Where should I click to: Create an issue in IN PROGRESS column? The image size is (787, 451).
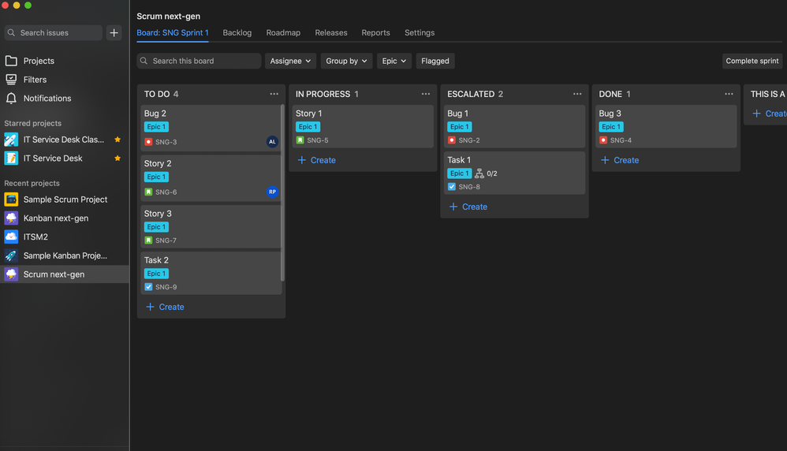(317, 160)
